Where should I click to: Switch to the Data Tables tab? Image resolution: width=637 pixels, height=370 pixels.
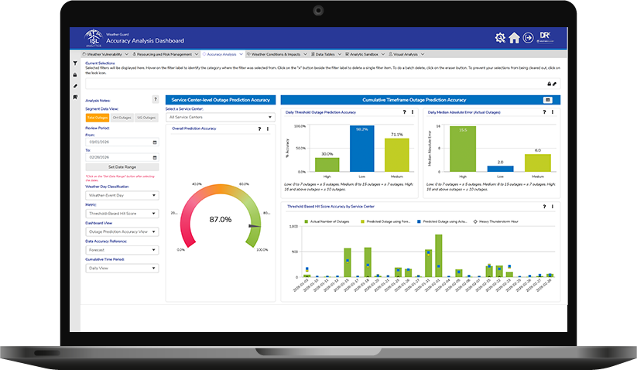click(x=326, y=54)
